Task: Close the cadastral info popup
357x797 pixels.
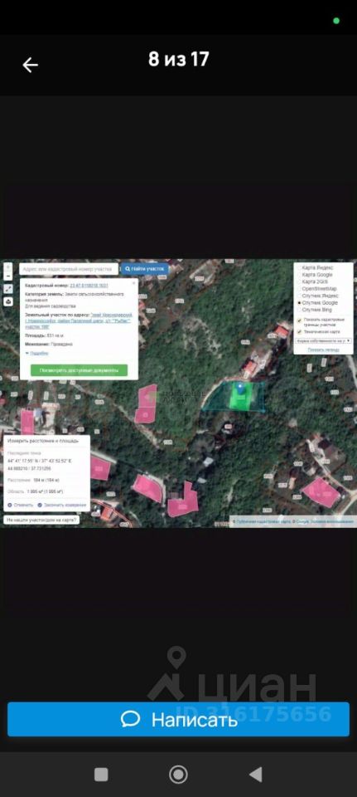Action: click(x=134, y=281)
